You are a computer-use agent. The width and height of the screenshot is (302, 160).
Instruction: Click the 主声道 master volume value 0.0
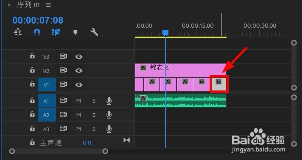point(87,143)
